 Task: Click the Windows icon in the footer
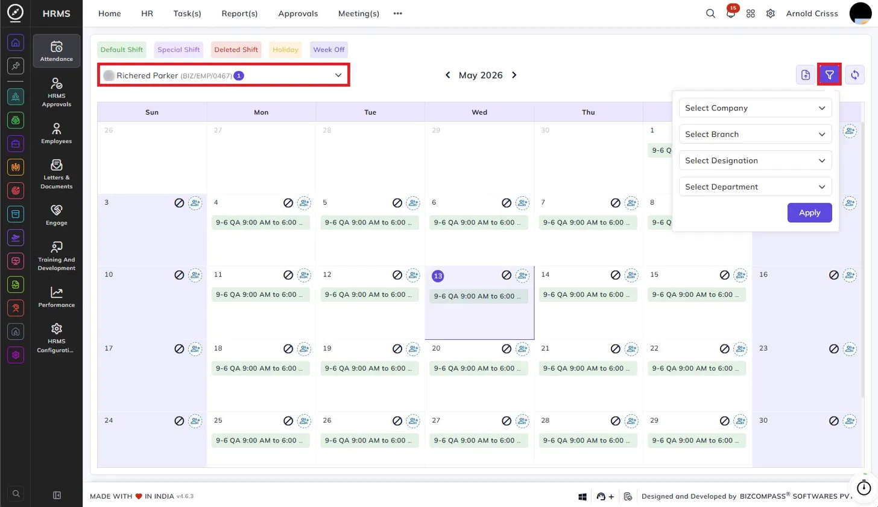pos(583,496)
